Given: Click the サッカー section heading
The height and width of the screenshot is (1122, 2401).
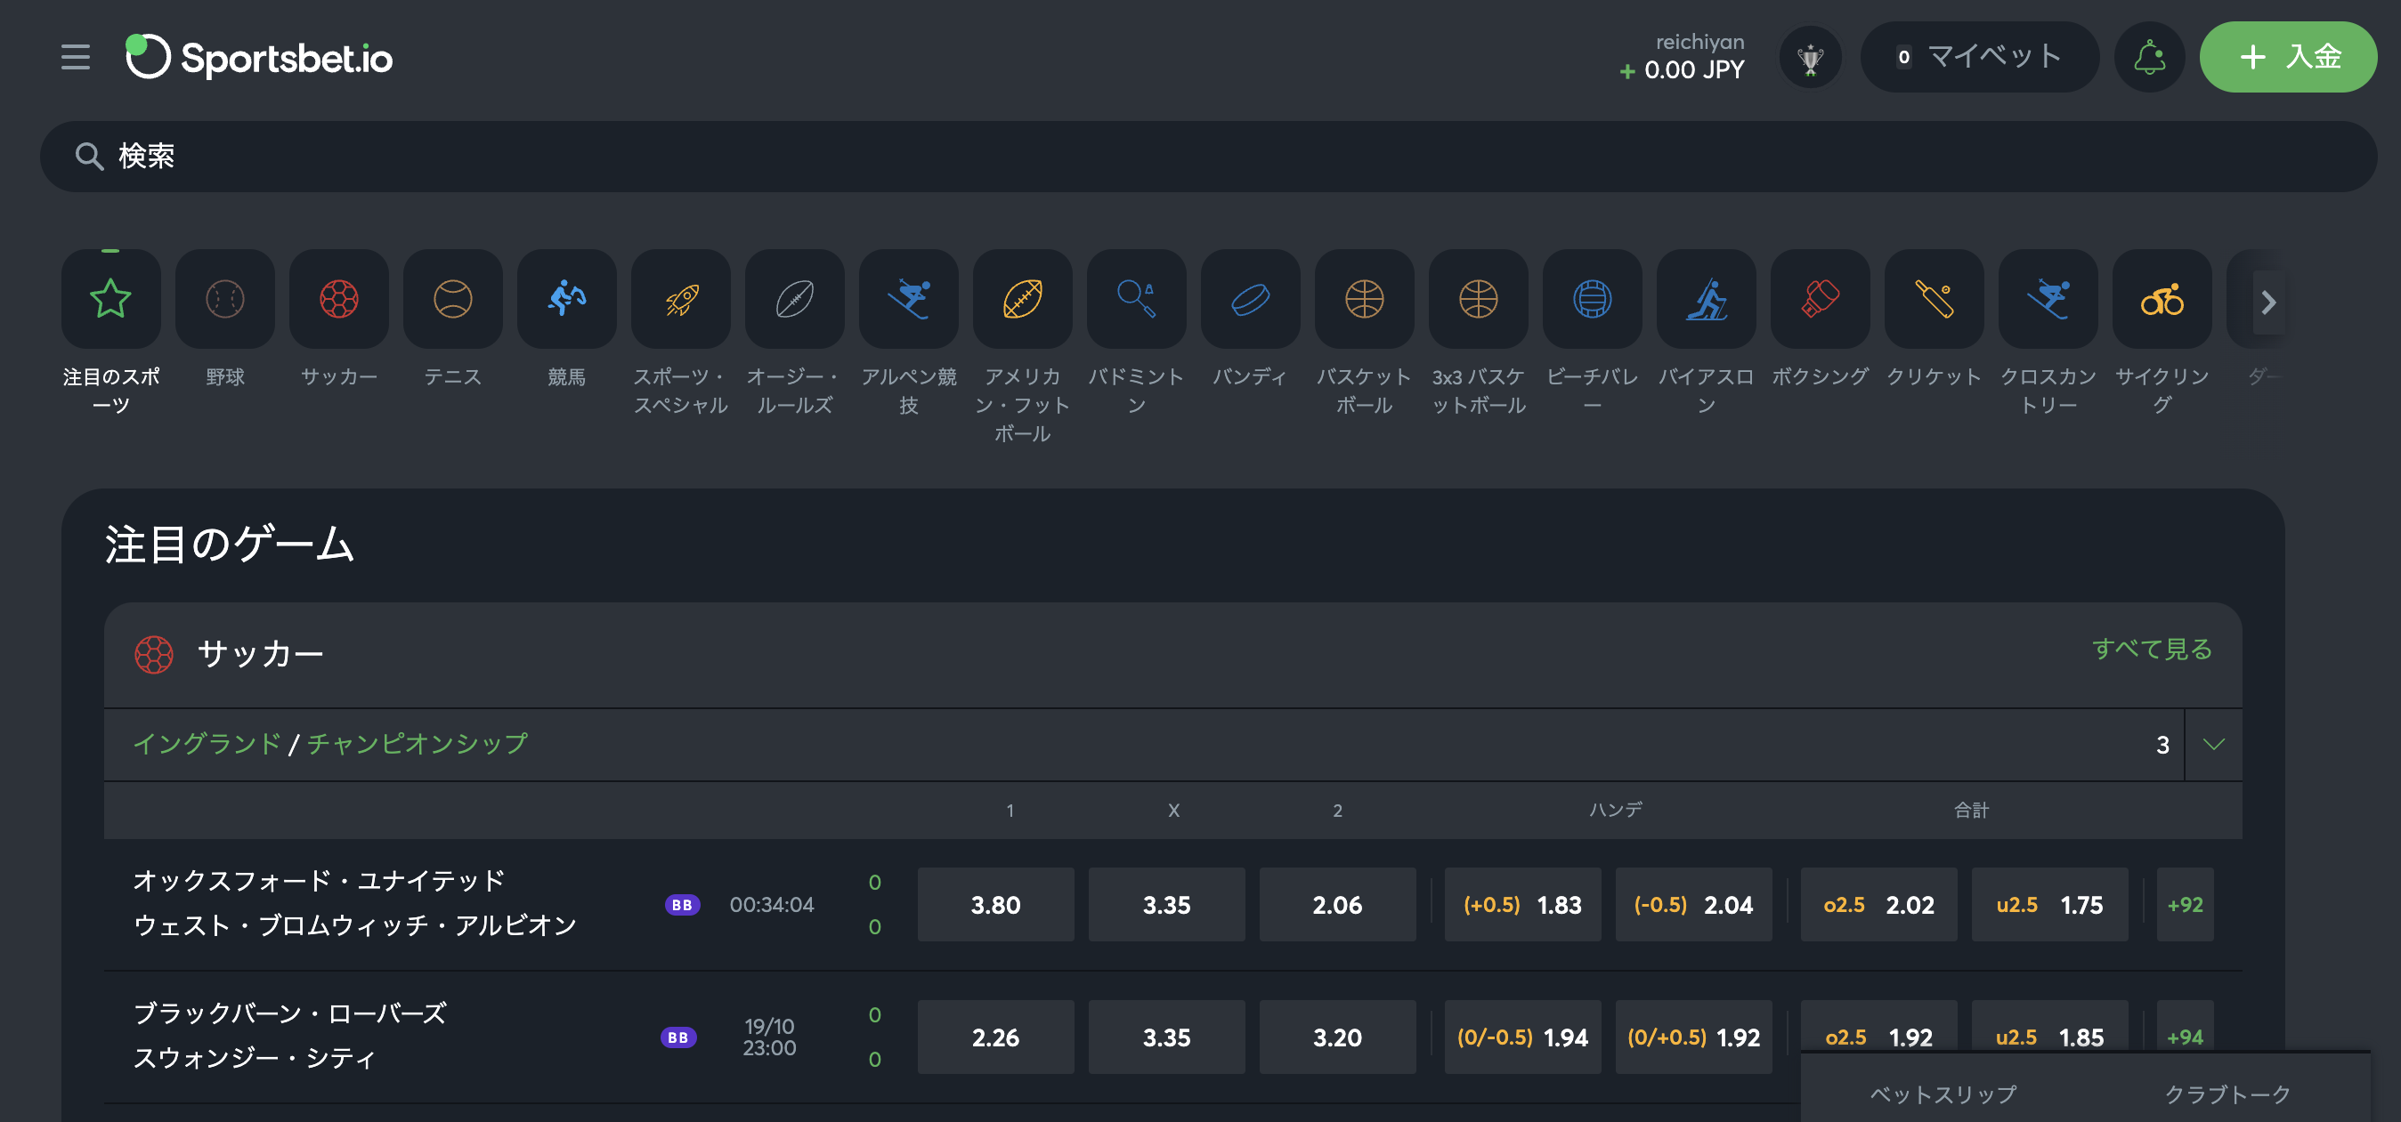Looking at the screenshot, I should click(261, 654).
